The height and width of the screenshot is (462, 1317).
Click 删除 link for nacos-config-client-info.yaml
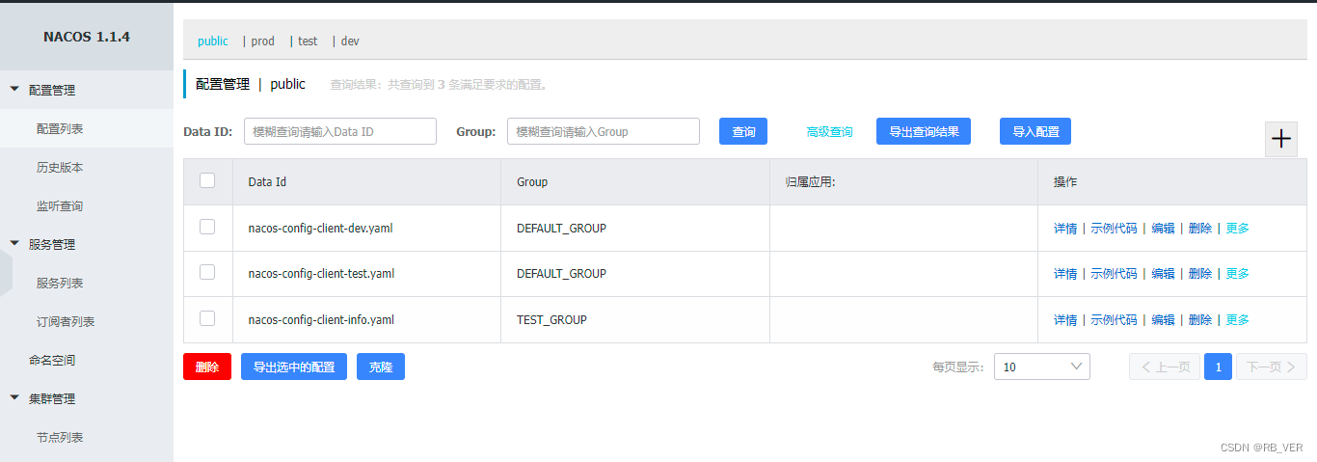(x=1200, y=320)
